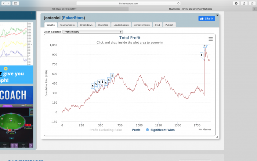Screen dimensions: 257x161
Task: Open the Statistics tab
Action: click(x=103, y=25)
